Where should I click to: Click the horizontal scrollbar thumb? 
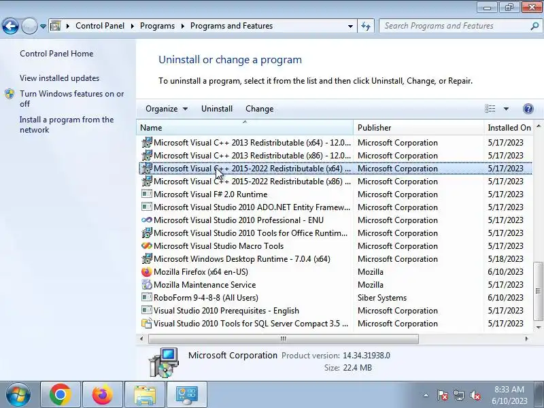[x=284, y=339]
